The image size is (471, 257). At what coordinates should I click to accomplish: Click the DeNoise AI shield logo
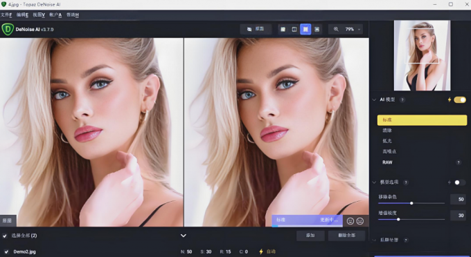pos(8,29)
